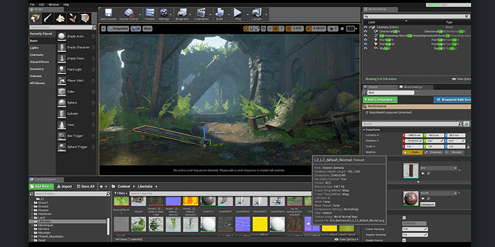Select the Landscape mode mountain icon
The width and height of the screenshot is (495, 247).
[60, 19]
